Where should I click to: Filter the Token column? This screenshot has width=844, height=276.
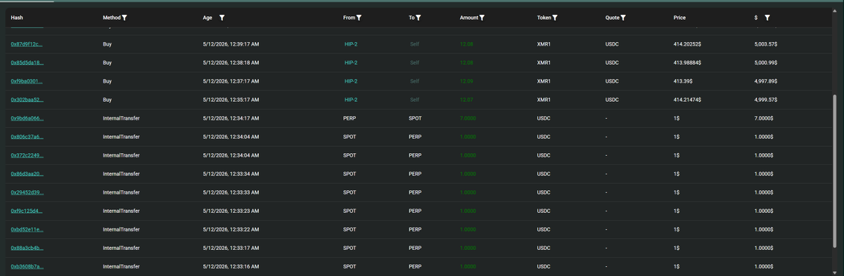point(555,18)
